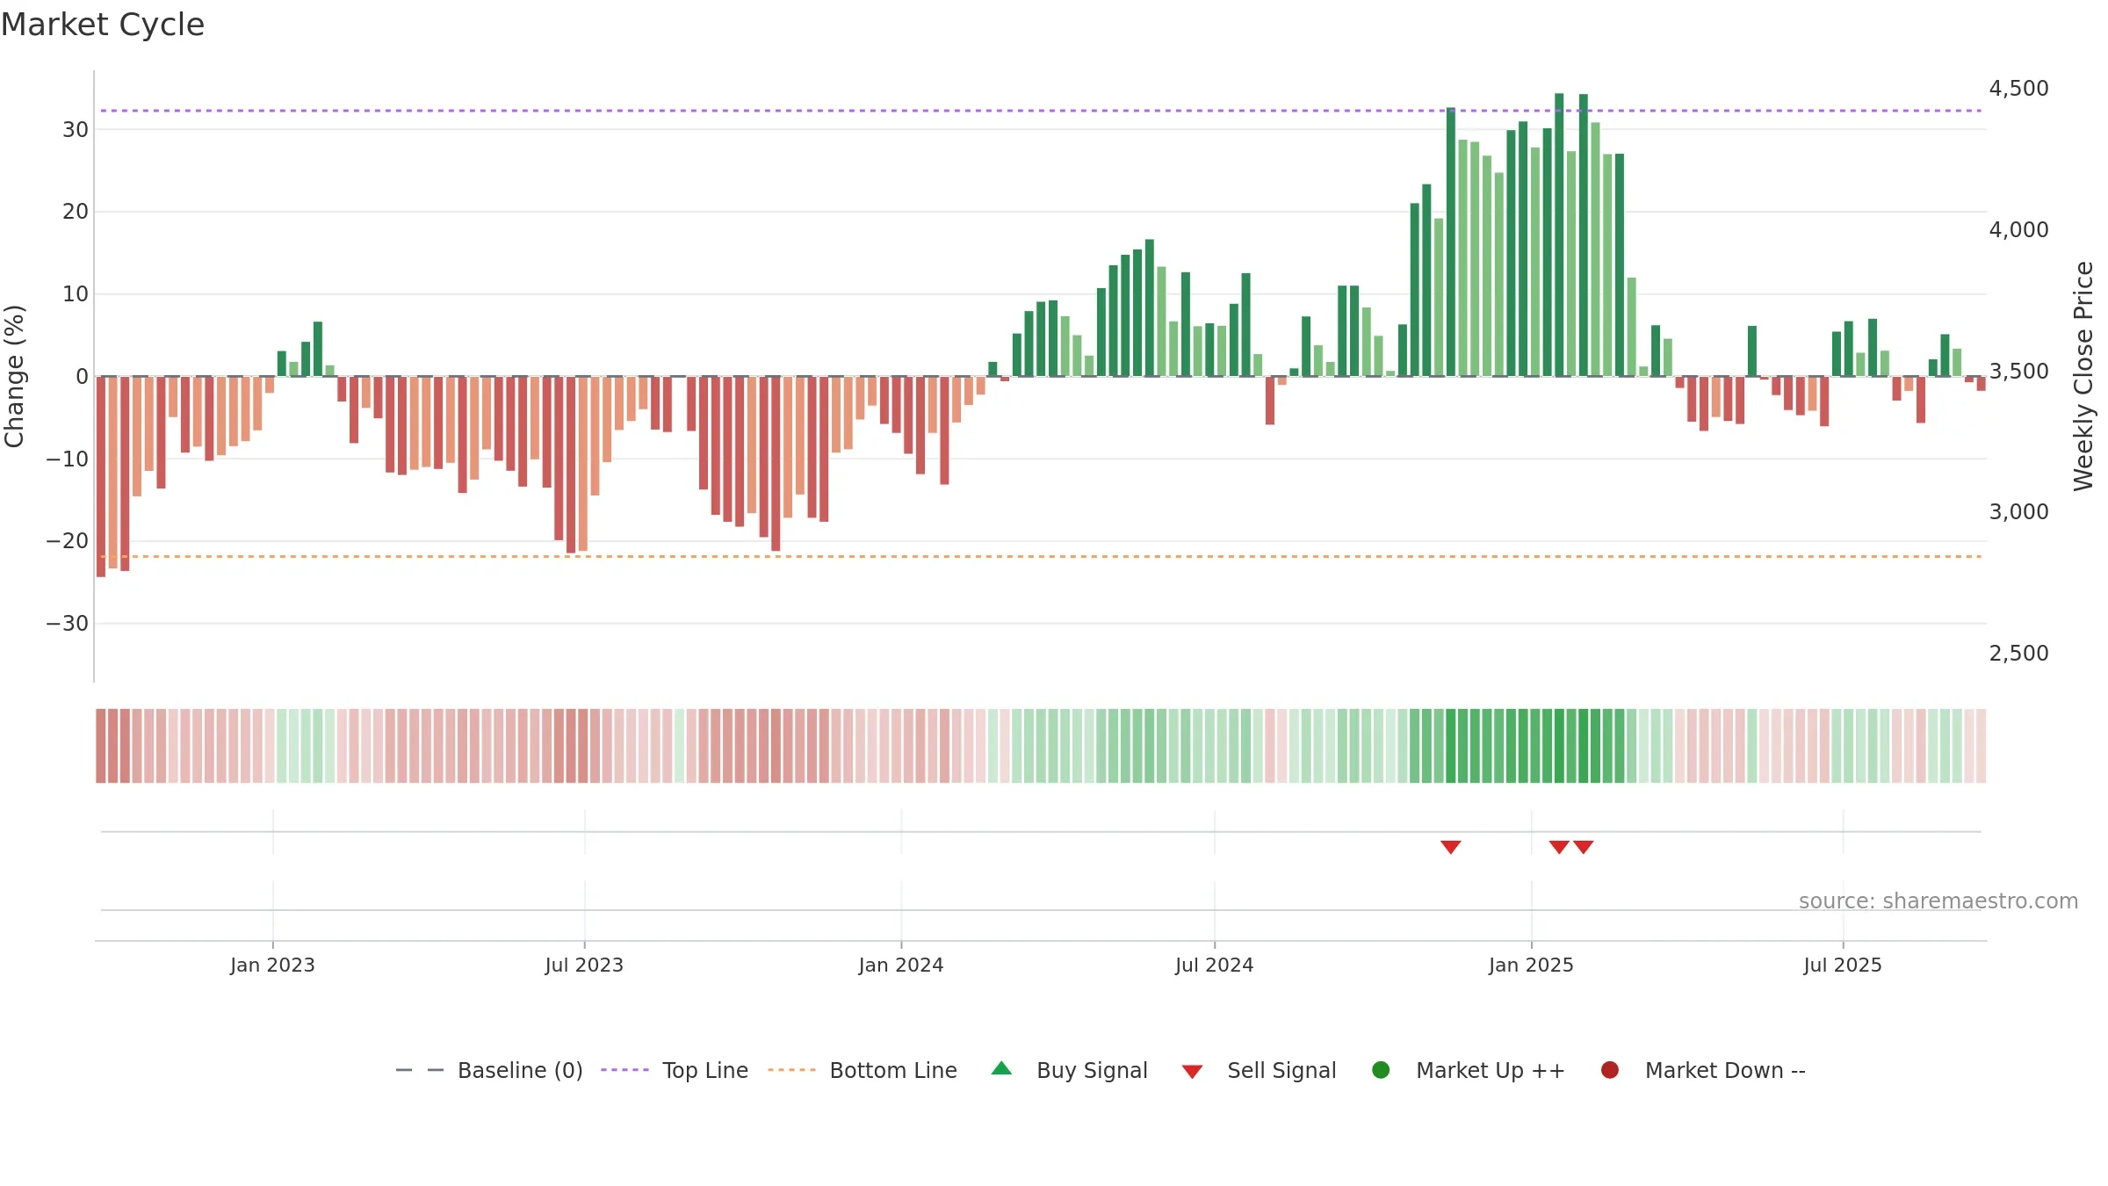Click the second sell signal marker after Jan 2025
Screen dimensions: 2108x1186
tap(1559, 847)
